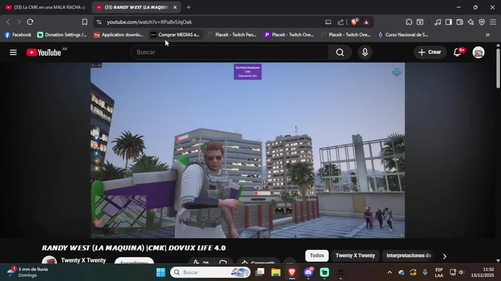Show more filter chips with right arrow
501x281 pixels.
click(444, 256)
